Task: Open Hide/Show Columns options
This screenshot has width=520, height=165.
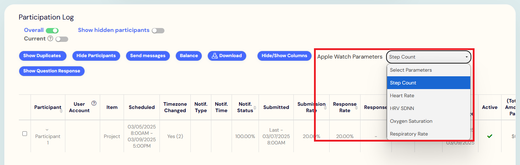Action: 285,56
